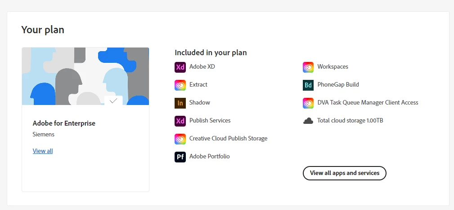Screen dimensions: 454x210
Task: Click the PhoneGap Build Bd icon
Action: click(308, 85)
